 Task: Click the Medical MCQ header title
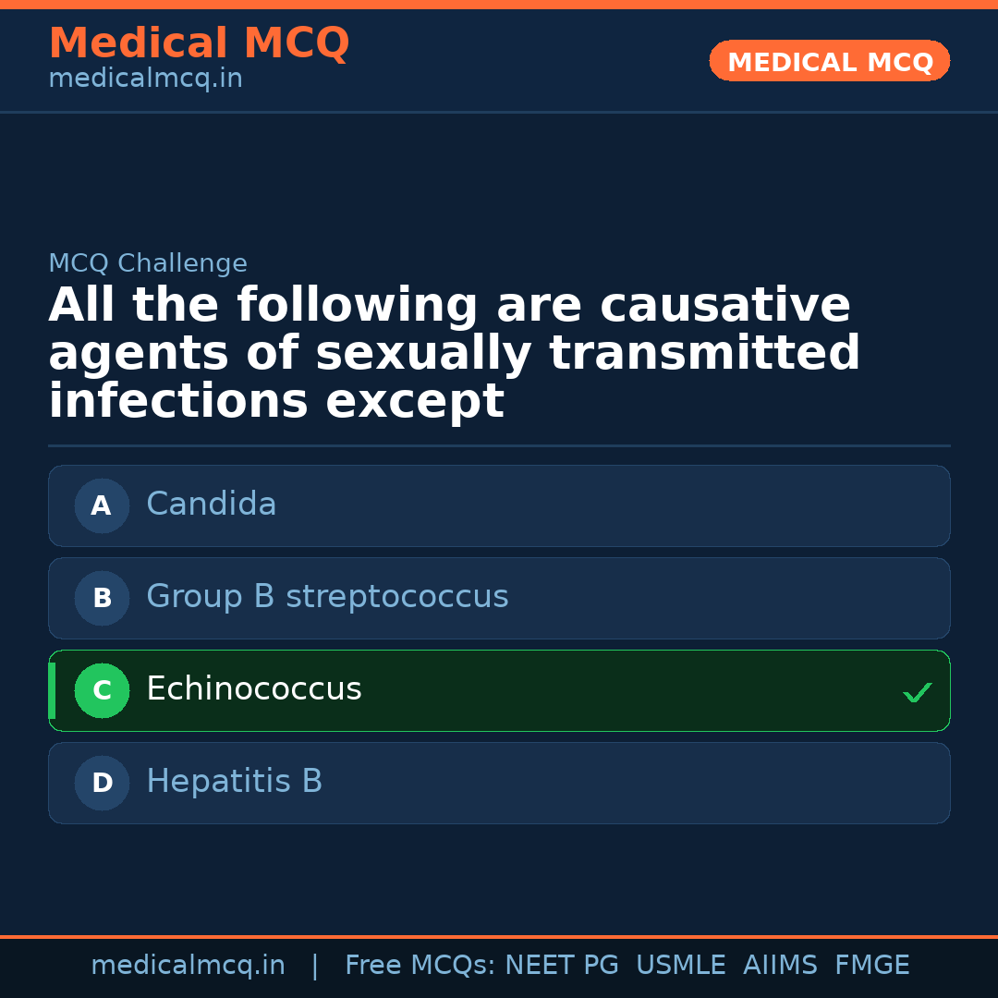pyautogui.click(x=199, y=43)
